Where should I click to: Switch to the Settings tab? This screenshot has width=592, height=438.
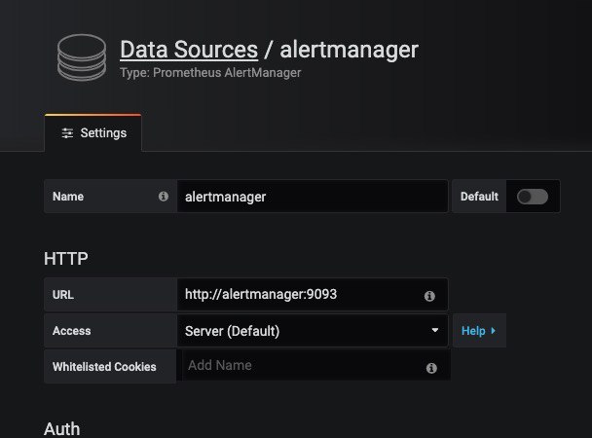pos(92,133)
